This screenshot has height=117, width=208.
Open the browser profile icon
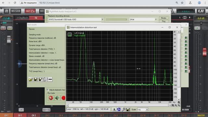[x=199, y=3]
